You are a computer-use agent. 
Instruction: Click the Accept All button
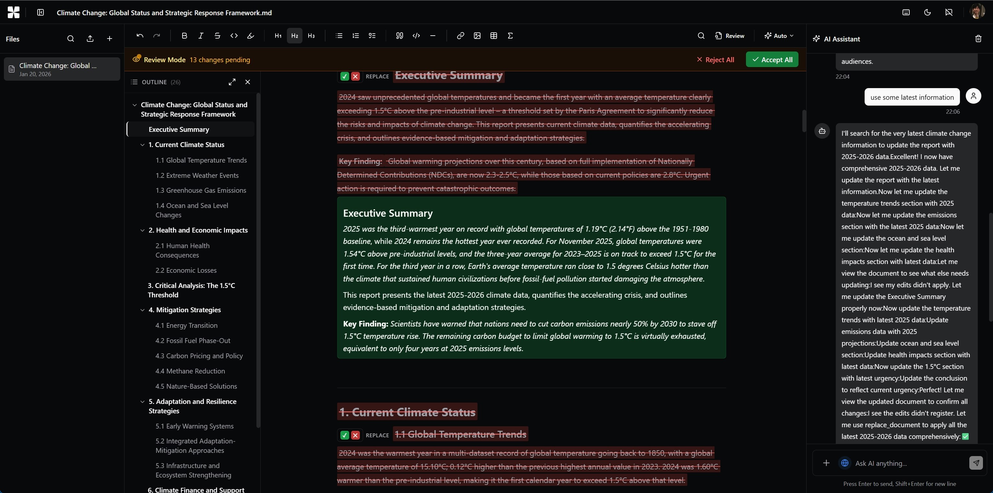(772, 60)
